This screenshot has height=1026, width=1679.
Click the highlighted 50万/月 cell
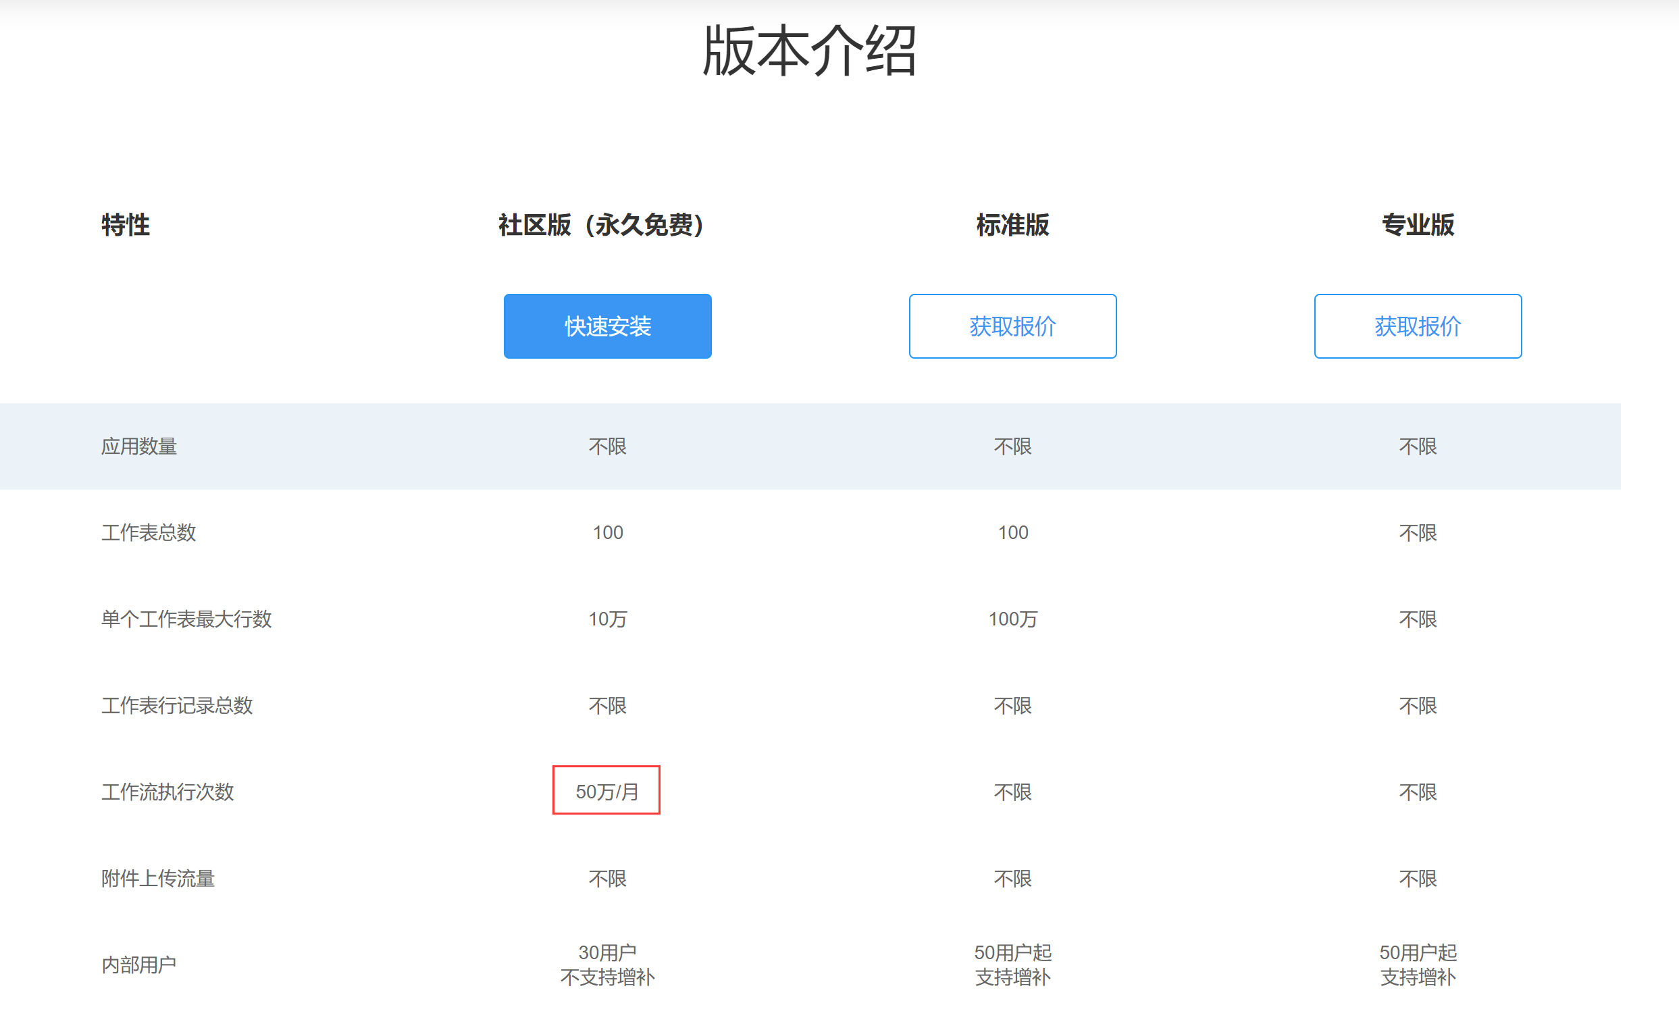(x=606, y=791)
